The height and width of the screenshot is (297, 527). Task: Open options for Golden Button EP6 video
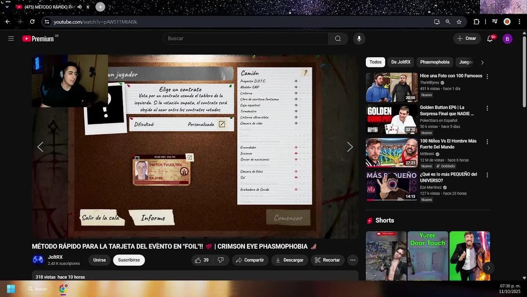pos(487,108)
